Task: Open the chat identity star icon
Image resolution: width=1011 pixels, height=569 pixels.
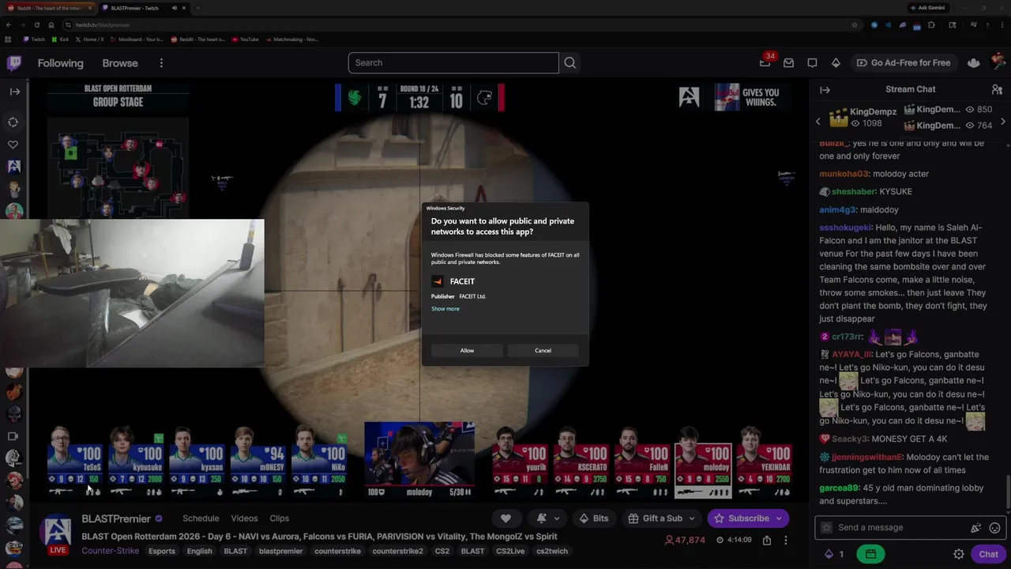Action: coord(826,528)
